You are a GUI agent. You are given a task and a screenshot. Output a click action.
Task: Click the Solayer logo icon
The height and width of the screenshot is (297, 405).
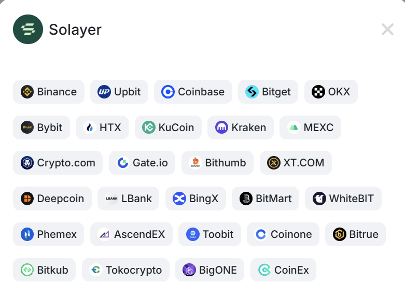28,29
